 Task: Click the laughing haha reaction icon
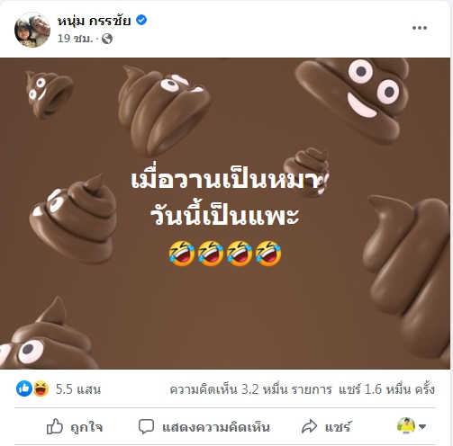click(x=41, y=388)
